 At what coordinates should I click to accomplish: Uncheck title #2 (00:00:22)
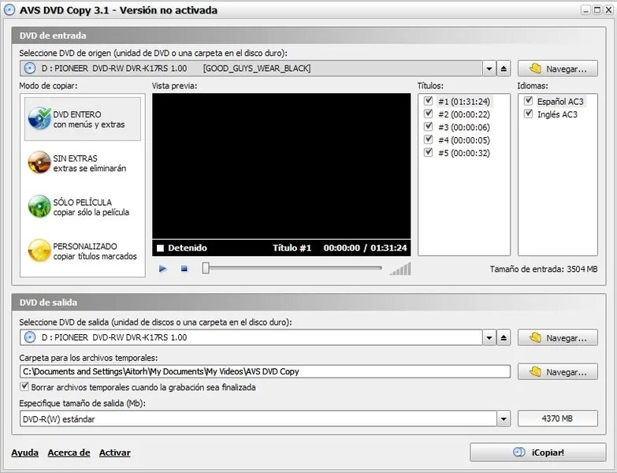pyautogui.click(x=429, y=114)
